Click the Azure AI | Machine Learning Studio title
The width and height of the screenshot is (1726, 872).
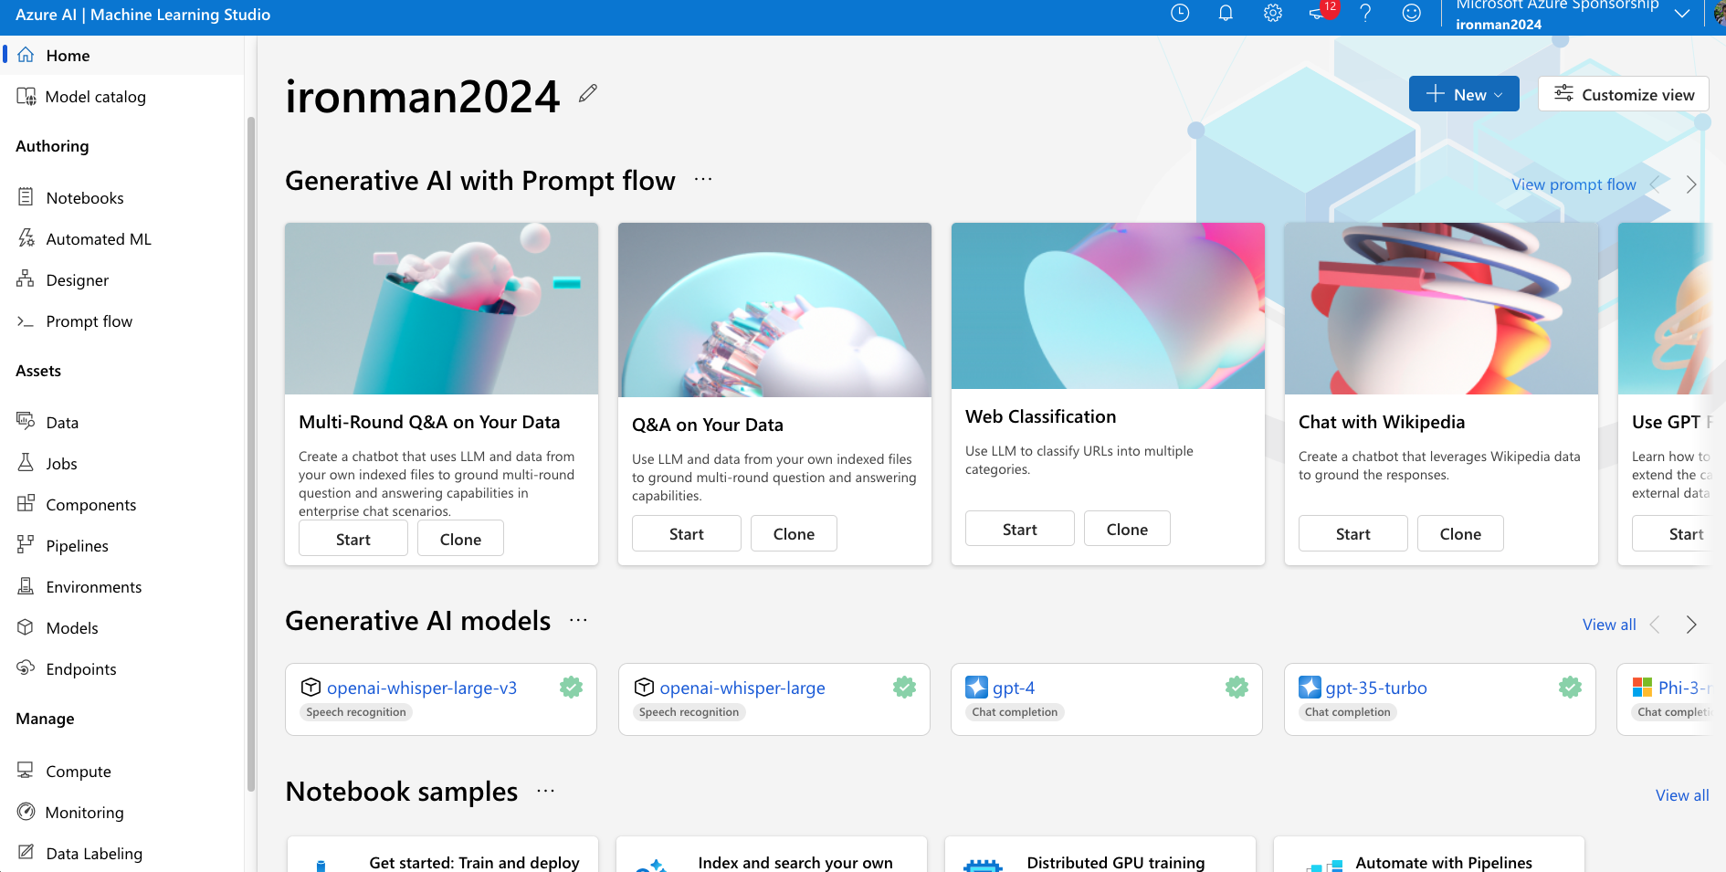click(143, 15)
